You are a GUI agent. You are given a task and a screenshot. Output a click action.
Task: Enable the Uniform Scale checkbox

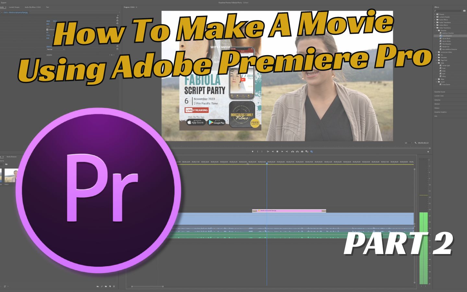click(x=47, y=29)
